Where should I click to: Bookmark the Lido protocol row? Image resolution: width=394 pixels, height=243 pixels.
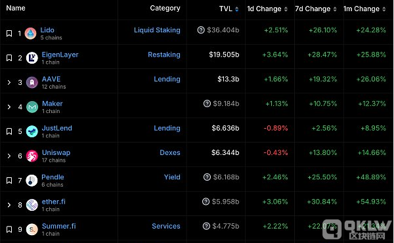click(x=9, y=33)
